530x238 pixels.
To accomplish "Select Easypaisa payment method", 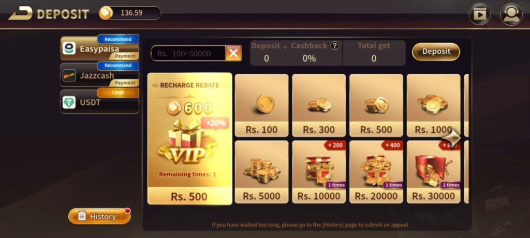I will pyautogui.click(x=100, y=47).
